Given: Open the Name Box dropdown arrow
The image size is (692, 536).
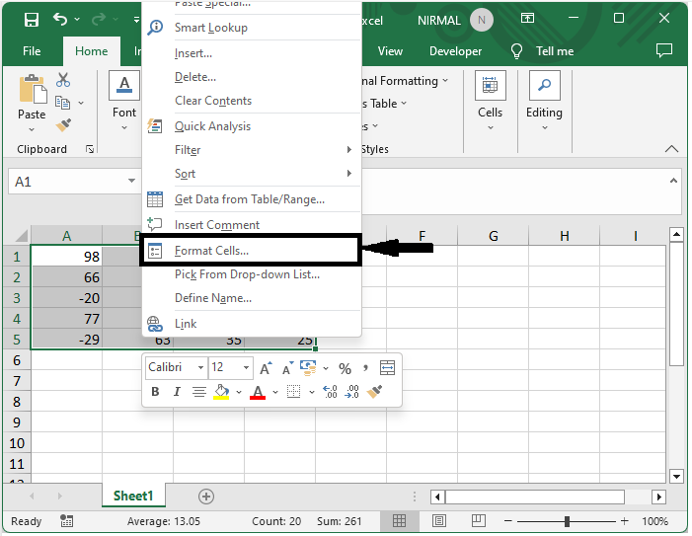Looking at the screenshot, I should (131, 181).
